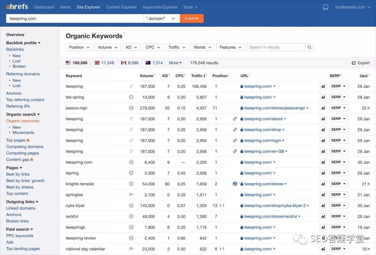Open history chart icon for cyka blyat row
The height and width of the screenshot is (255, 376).
323,206
